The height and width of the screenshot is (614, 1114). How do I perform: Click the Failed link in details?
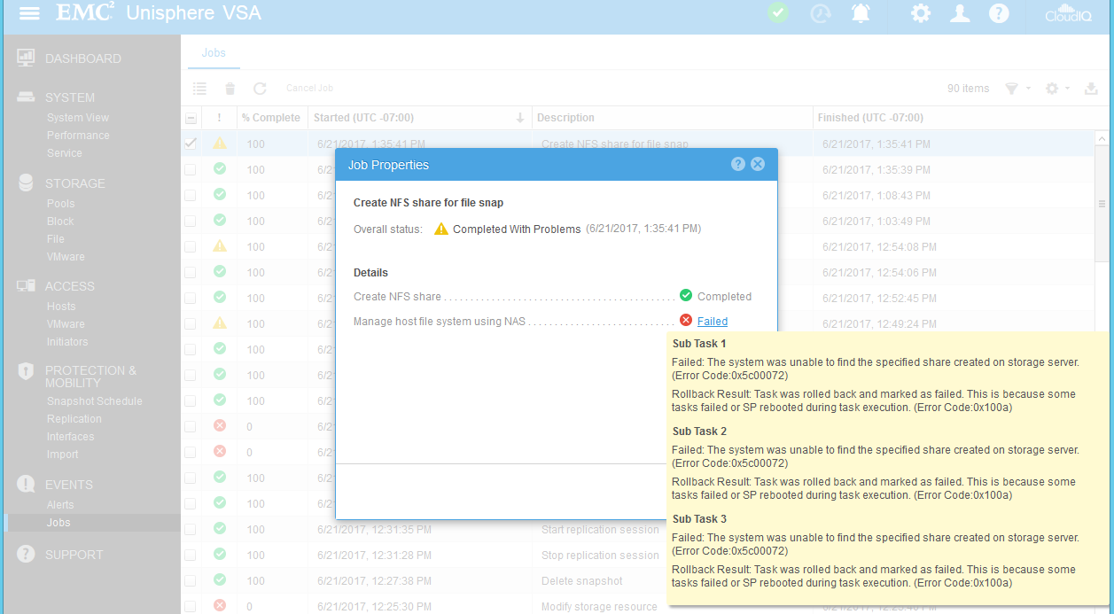coord(712,322)
